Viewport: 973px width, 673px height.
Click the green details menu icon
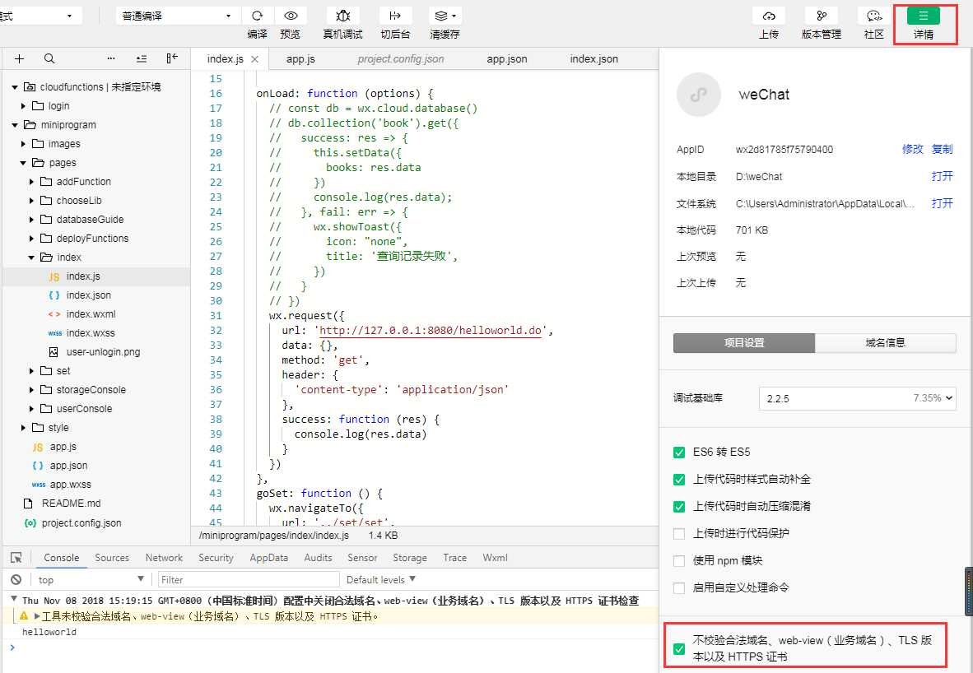[924, 16]
